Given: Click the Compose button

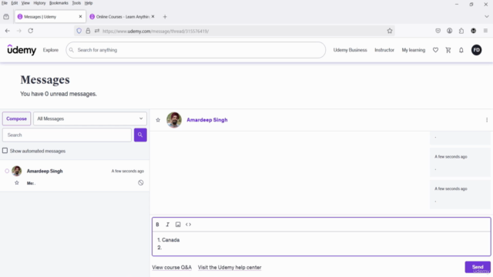Looking at the screenshot, I should coord(17,118).
